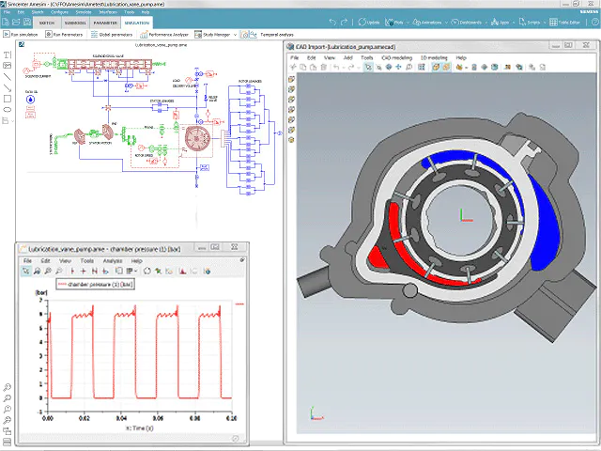
Task: Open CAD modeling menu in CAD Import
Action: click(397, 57)
